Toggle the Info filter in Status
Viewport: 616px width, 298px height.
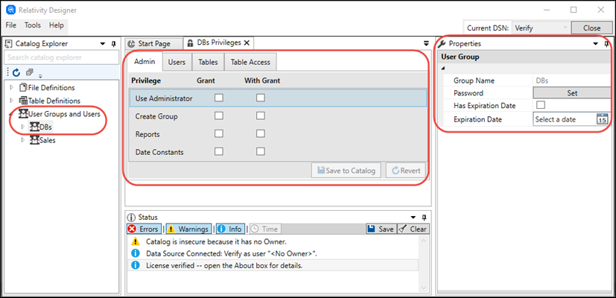(x=231, y=229)
